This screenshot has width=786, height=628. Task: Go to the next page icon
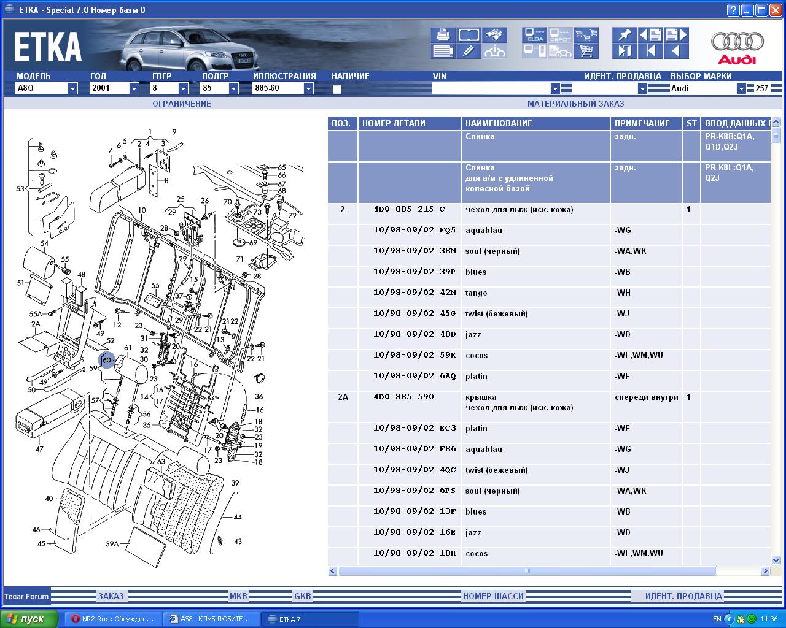(676, 35)
